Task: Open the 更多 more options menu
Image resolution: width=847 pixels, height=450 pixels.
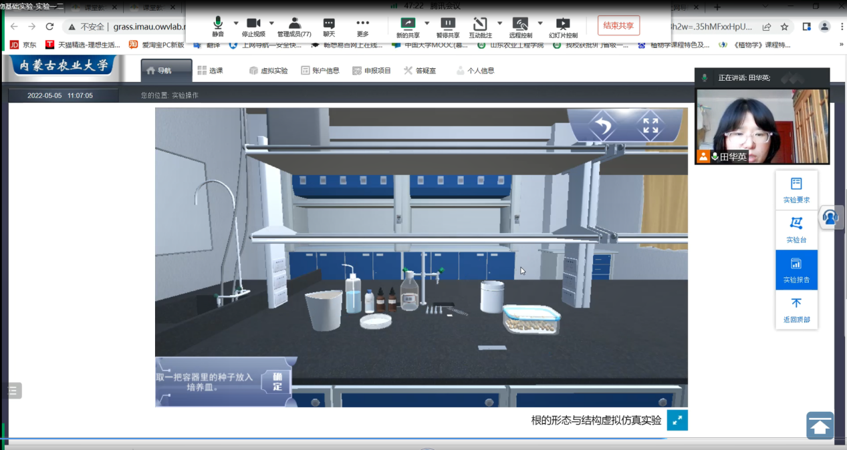Action: click(x=362, y=27)
